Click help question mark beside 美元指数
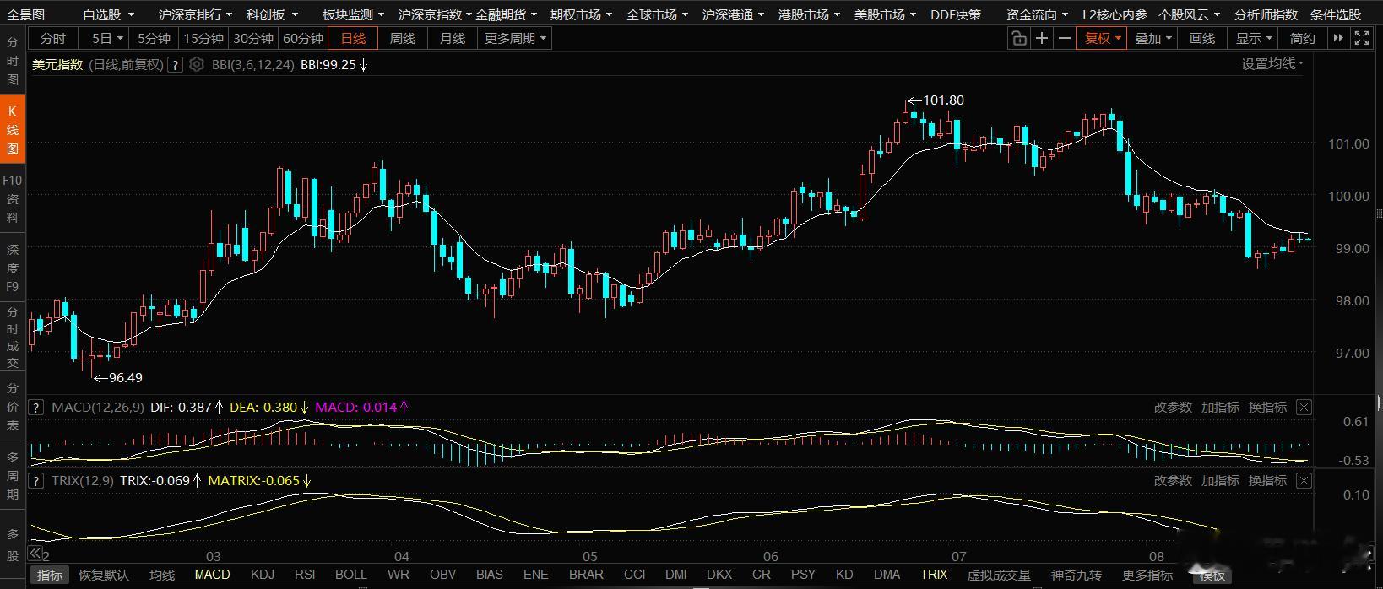This screenshot has width=1383, height=589. coord(175,64)
